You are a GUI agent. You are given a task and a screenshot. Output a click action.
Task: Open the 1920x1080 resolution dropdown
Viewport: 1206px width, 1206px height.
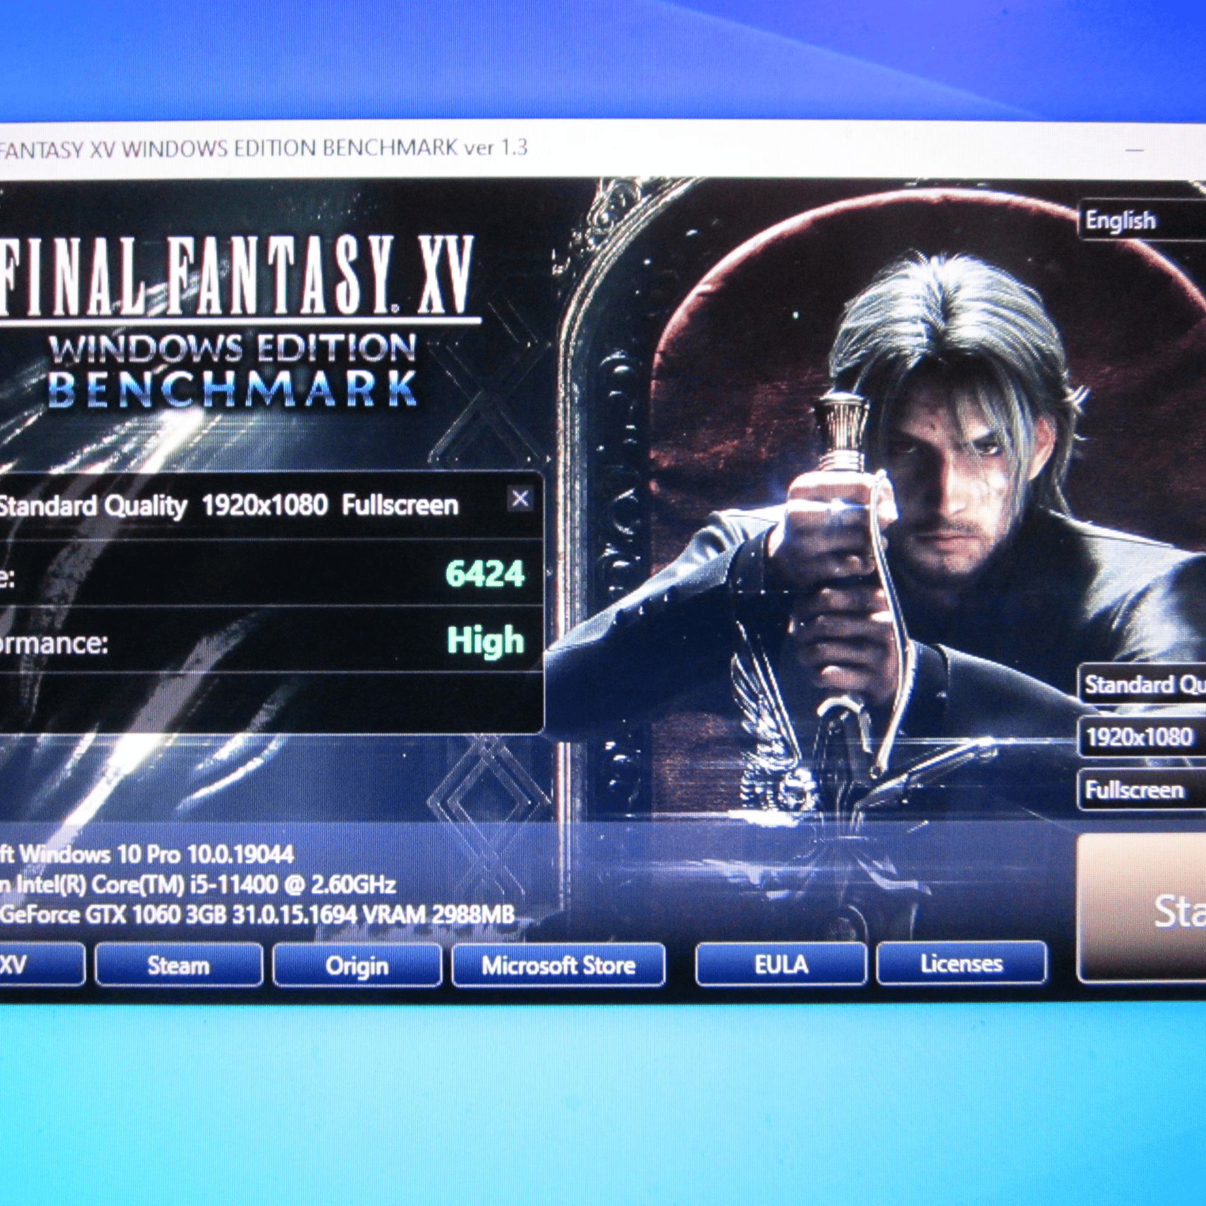1142,737
